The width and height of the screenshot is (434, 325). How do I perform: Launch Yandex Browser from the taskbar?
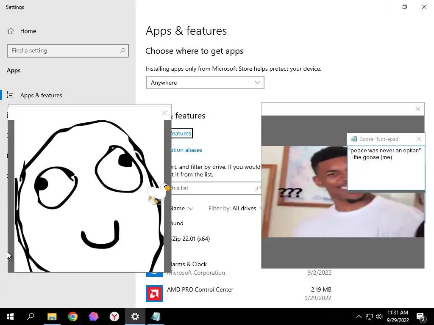tap(114, 317)
